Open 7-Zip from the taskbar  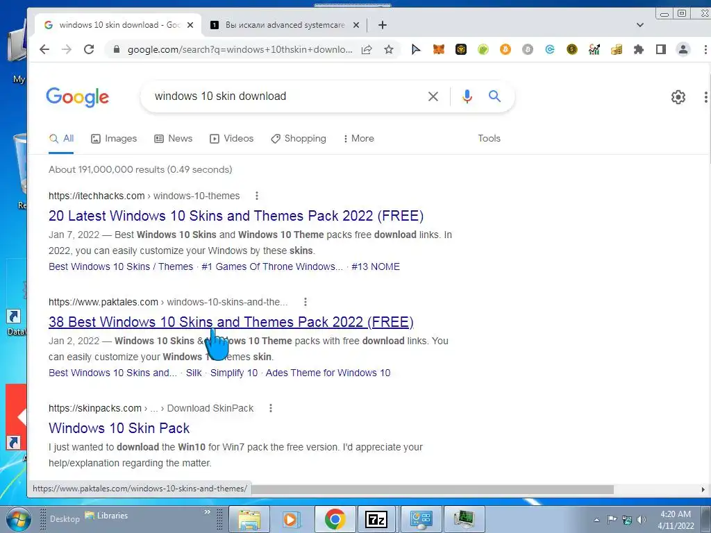pos(376,519)
